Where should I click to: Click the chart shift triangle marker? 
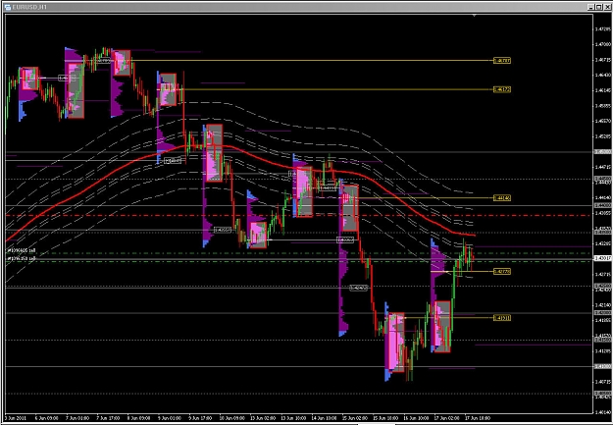tap(474, 16)
